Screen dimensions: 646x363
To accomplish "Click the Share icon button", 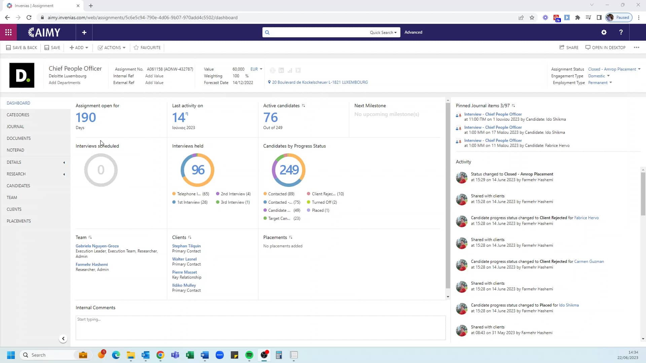I will coord(569,47).
